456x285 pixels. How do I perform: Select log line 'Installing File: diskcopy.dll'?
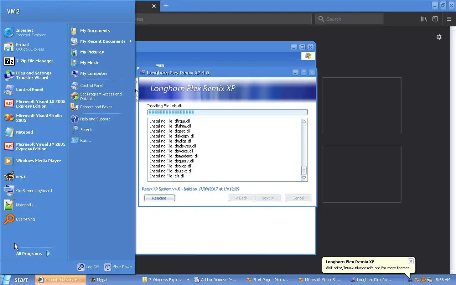pyautogui.click(x=172, y=136)
